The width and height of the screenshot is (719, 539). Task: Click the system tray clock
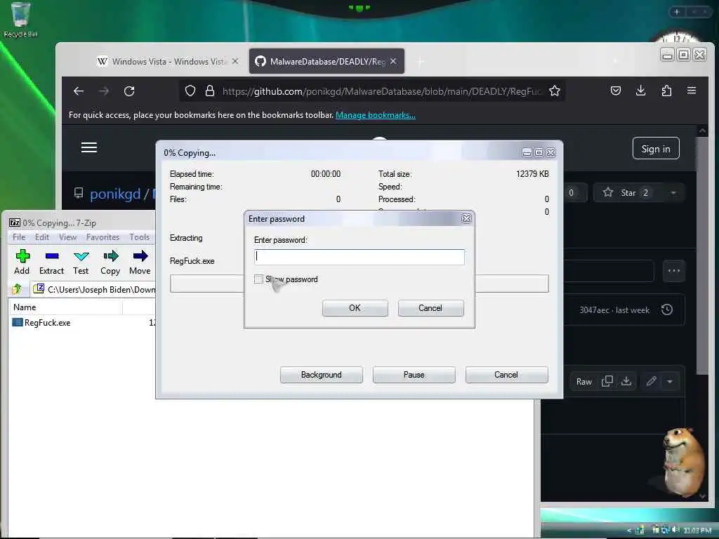coord(697,531)
